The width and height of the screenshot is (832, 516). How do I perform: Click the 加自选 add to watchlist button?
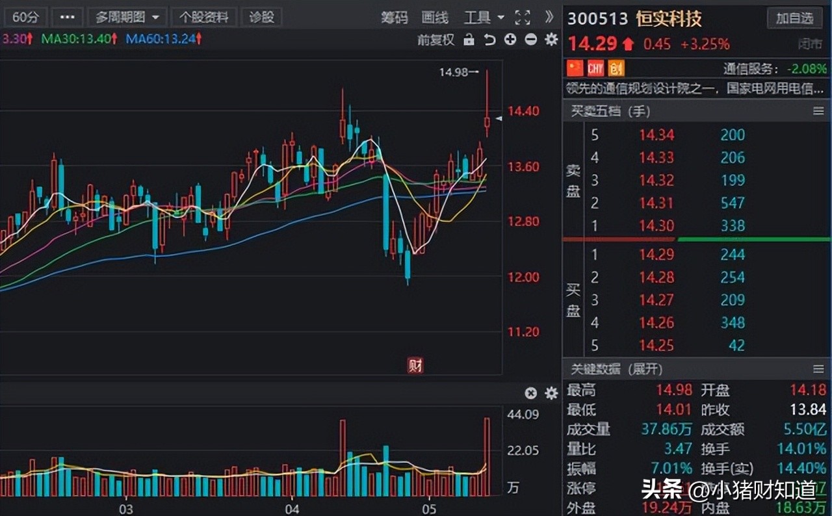(x=794, y=18)
